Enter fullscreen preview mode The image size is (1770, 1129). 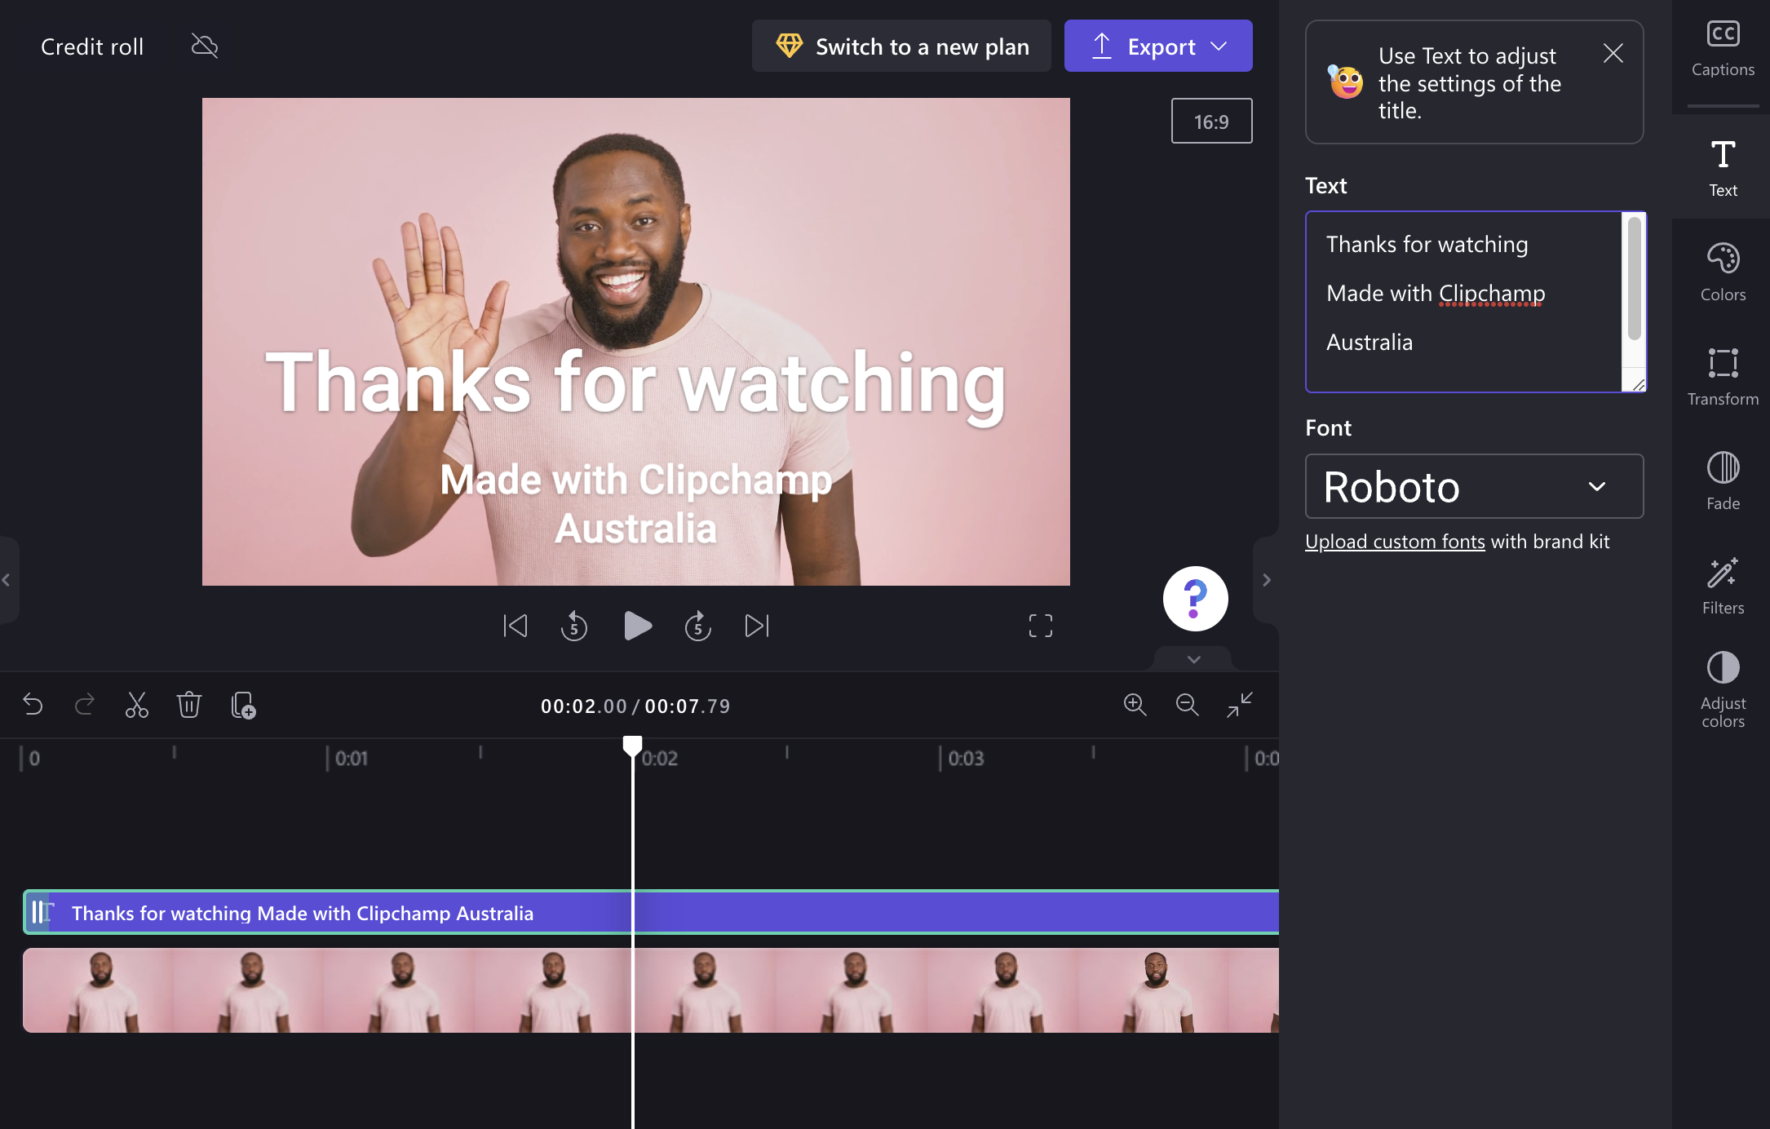coord(1040,626)
